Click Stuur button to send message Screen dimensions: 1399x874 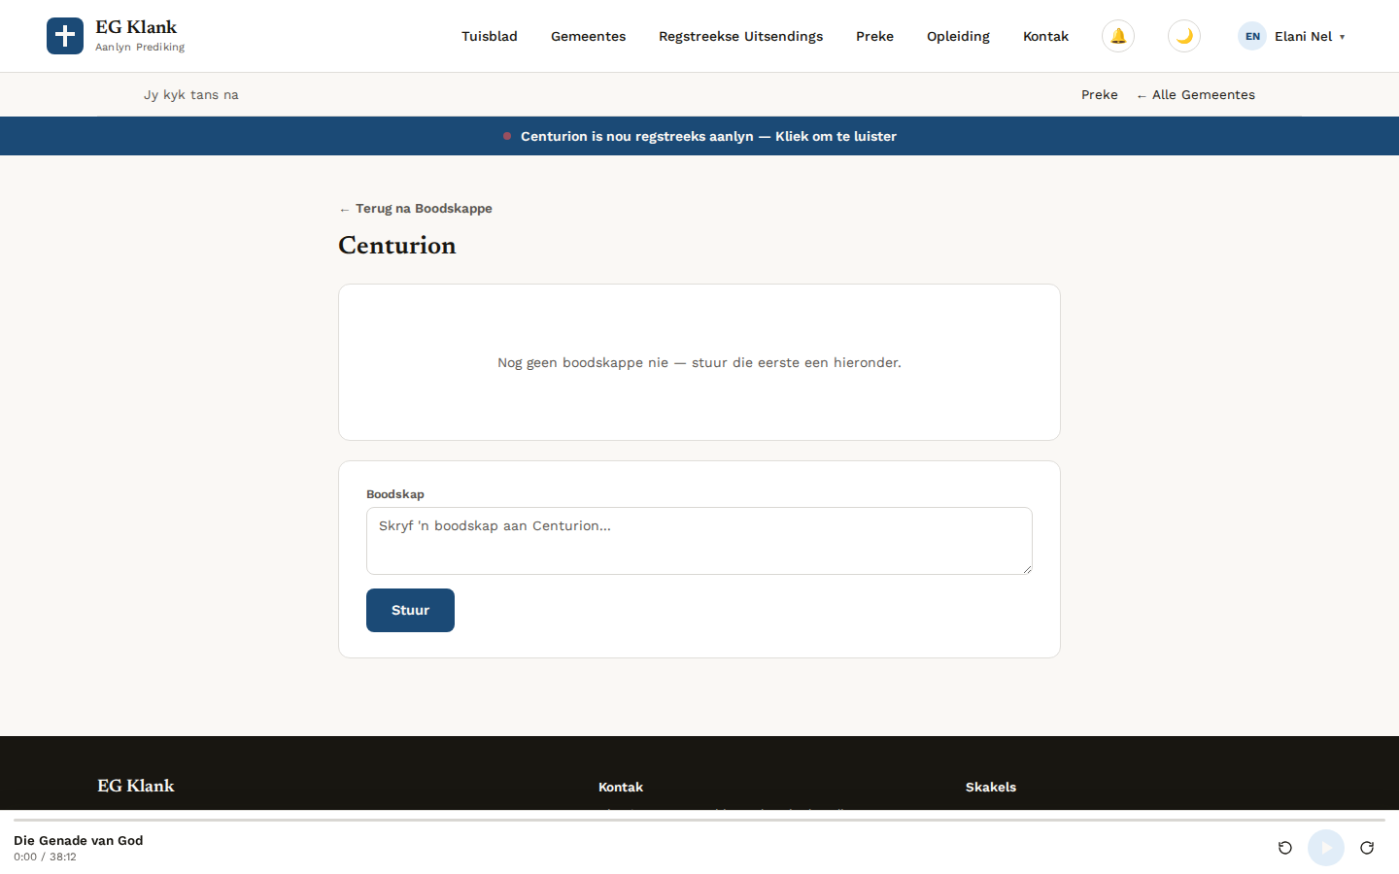[x=410, y=610]
